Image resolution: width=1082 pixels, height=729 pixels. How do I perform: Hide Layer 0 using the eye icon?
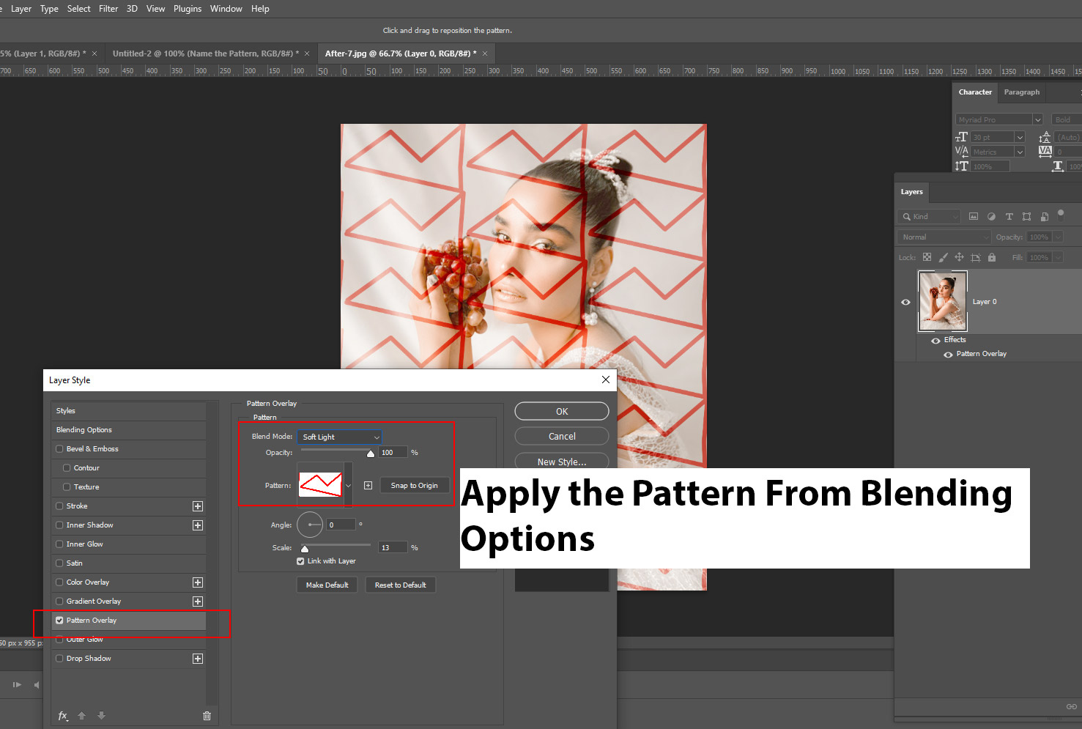pos(905,302)
